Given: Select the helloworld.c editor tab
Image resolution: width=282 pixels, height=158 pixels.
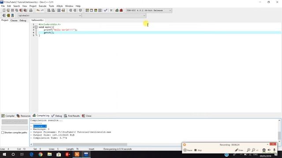Looking at the screenshot, I should pos(37,20).
